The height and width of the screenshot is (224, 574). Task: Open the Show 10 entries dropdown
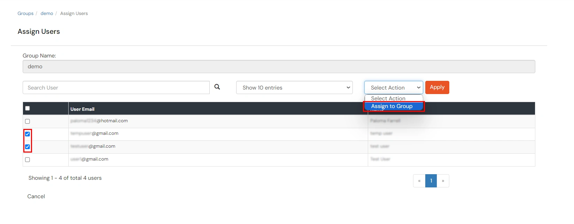pos(294,87)
